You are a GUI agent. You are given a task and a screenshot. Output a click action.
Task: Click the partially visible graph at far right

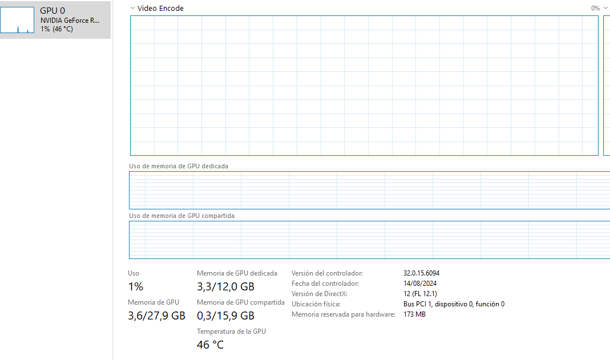point(607,86)
